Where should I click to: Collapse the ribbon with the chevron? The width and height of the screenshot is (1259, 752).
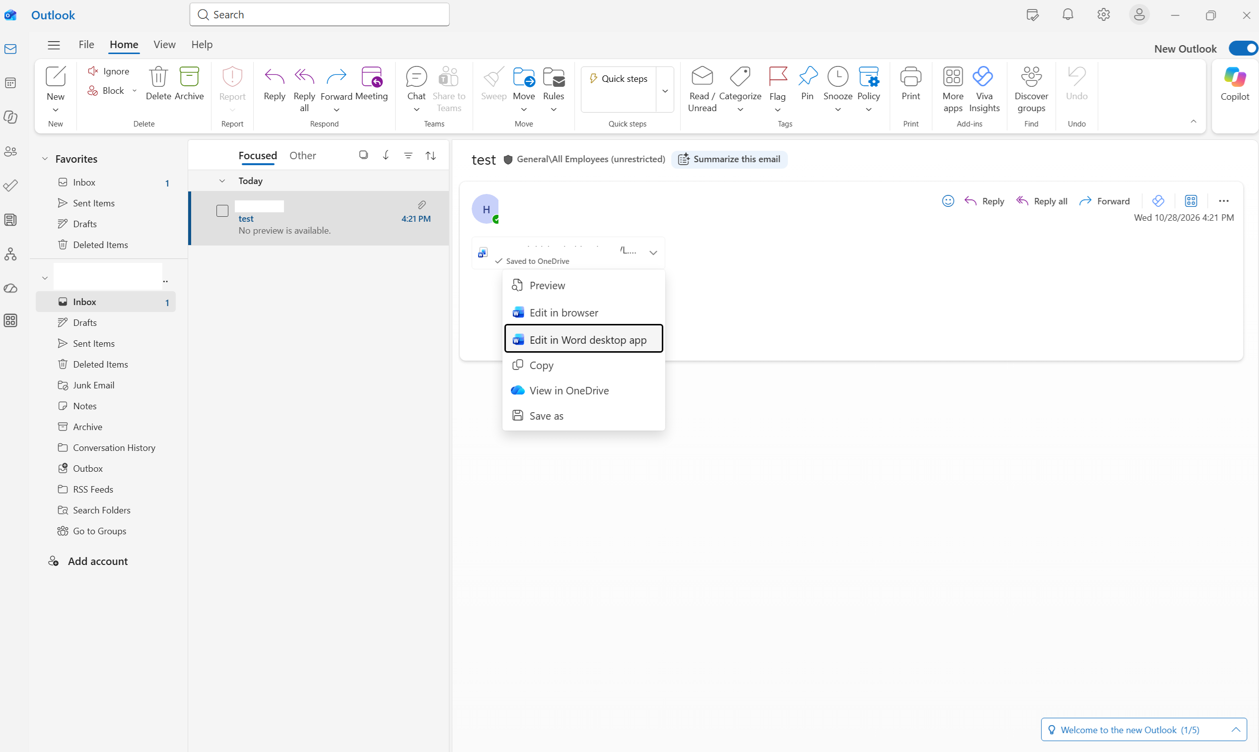1193,122
